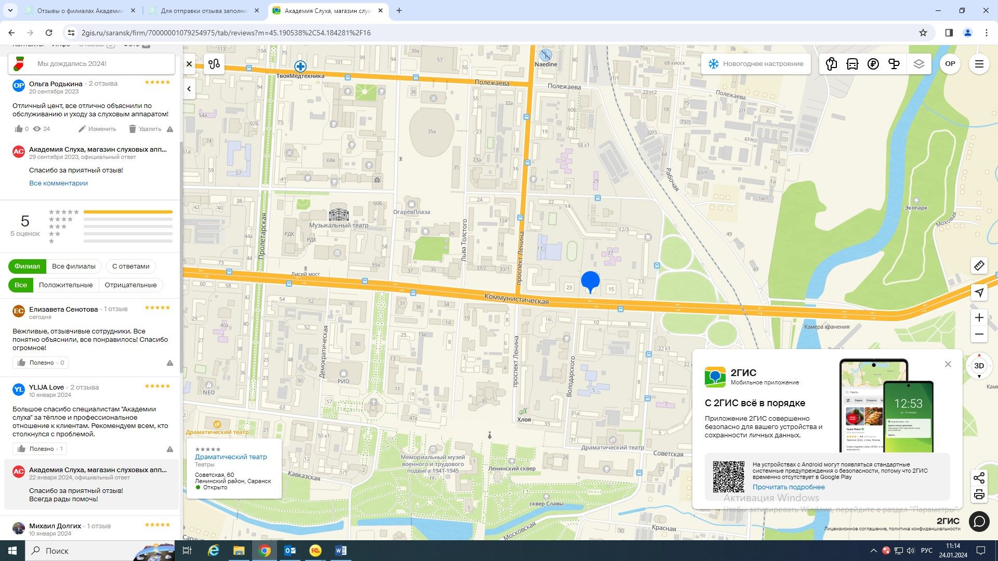This screenshot has height=561, width=998.
Task: Click 'Прочитать подробнее' link
Action: click(789, 487)
